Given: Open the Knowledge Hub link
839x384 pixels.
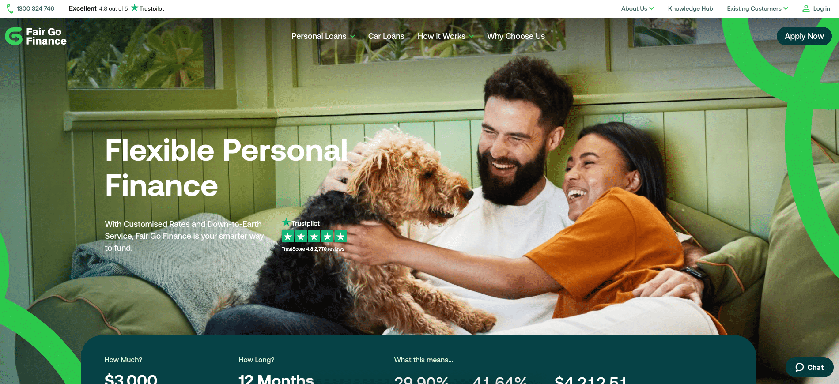Looking at the screenshot, I should click(x=690, y=8).
